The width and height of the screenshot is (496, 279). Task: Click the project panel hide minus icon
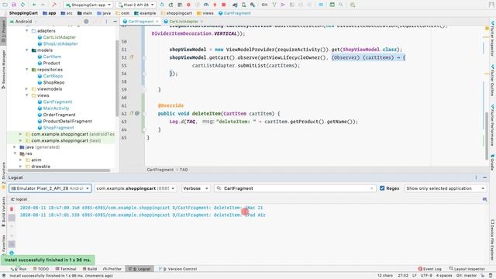pos(115,22)
